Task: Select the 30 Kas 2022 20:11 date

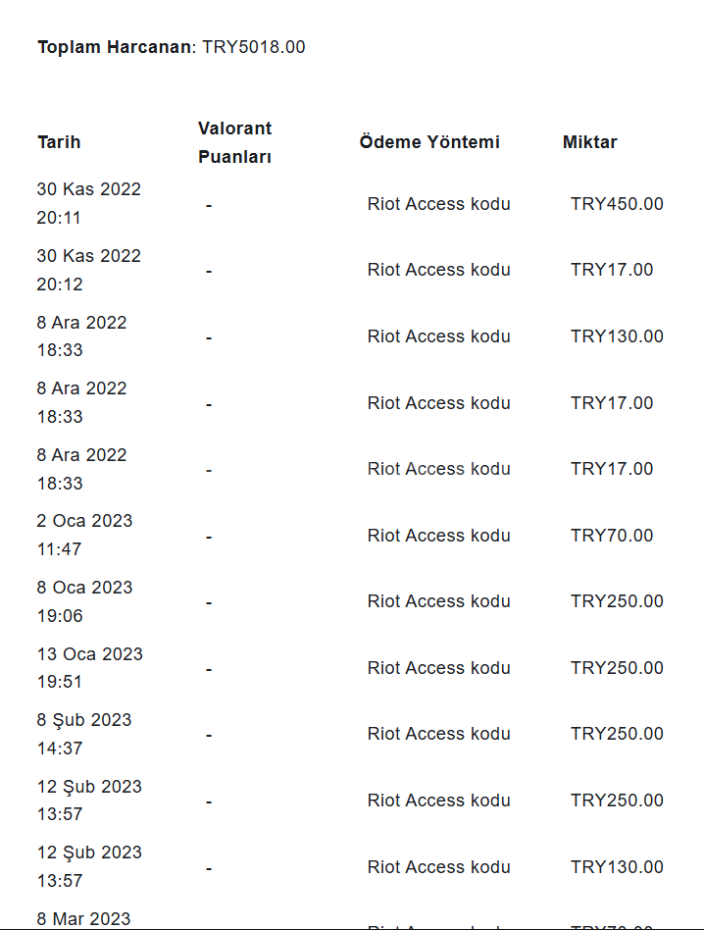Action: [88, 203]
